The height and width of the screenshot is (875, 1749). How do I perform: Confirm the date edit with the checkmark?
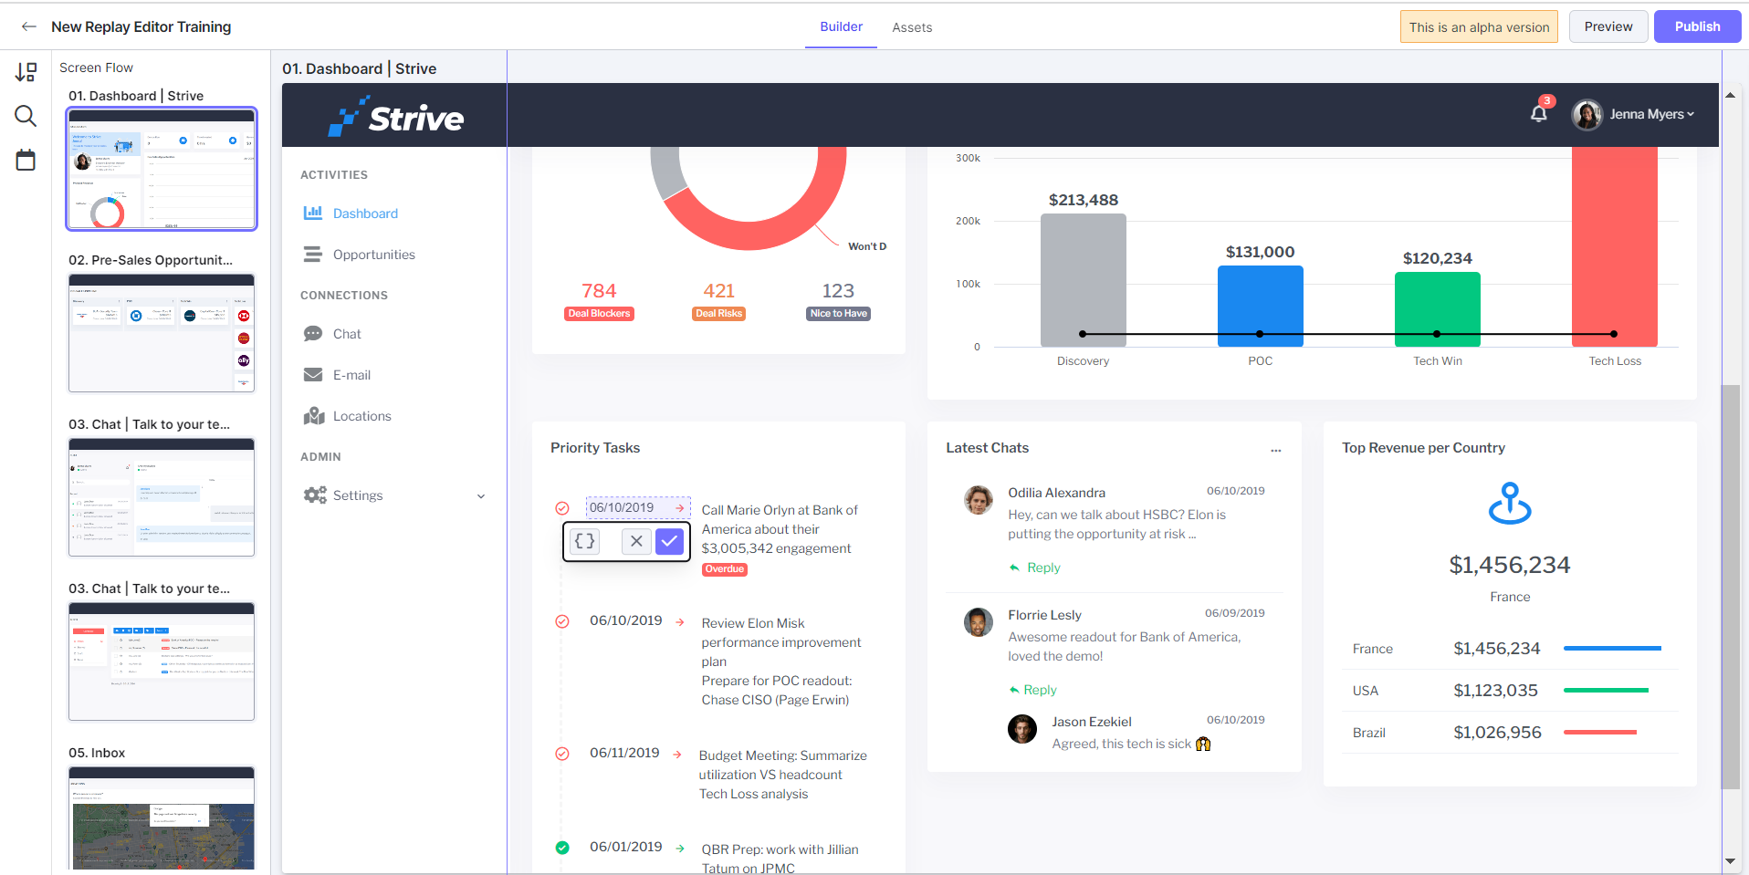click(669, 541)
